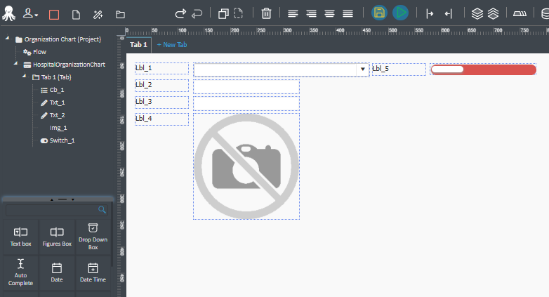Image resolution: width=549 pixels, height=297 pixels.
Task: Select the no-camera image placeholder
Action: coord(246,166)
